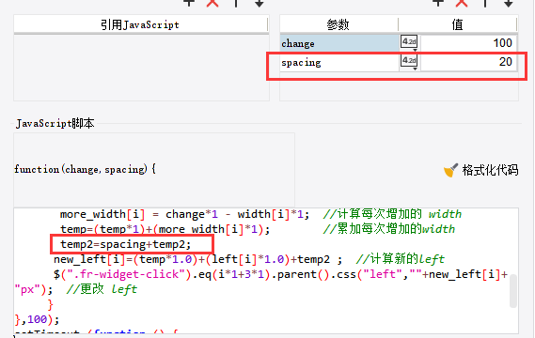Open value type dropdown for spacing
This screenshot has width=535, height=338.
click(x=409, y=62)
